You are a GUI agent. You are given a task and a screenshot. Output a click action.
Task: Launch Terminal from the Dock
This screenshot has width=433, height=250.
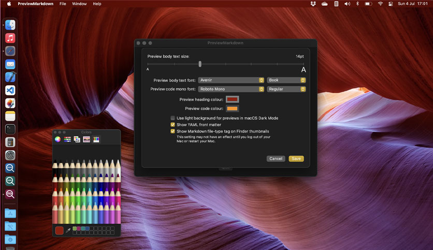pos(10,129)
